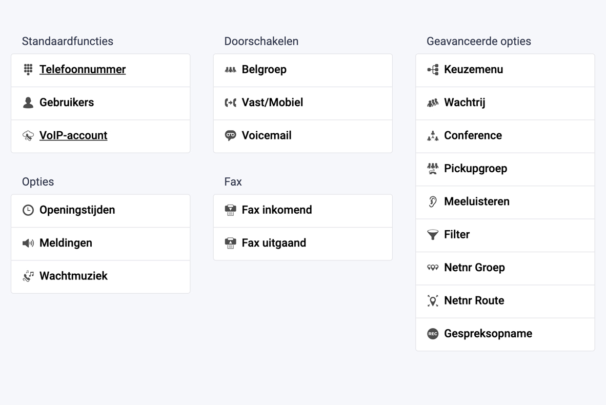This screenshot has width=606, height=405.
Task: Click the REC icon for Gespreksopname
Action: [x=432, y=333]
